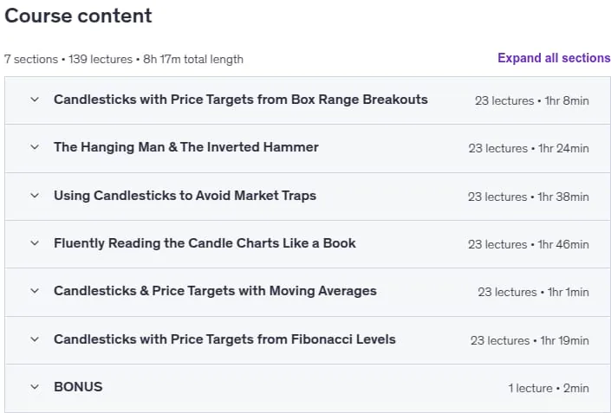611x413 pixels.
Task: Expand the Avoid Market Traps chevron
Action: pyautogui.click(x=35, y=196)
